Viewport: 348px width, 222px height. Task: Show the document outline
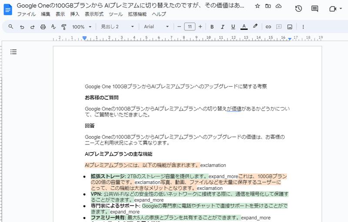[13, 52]
